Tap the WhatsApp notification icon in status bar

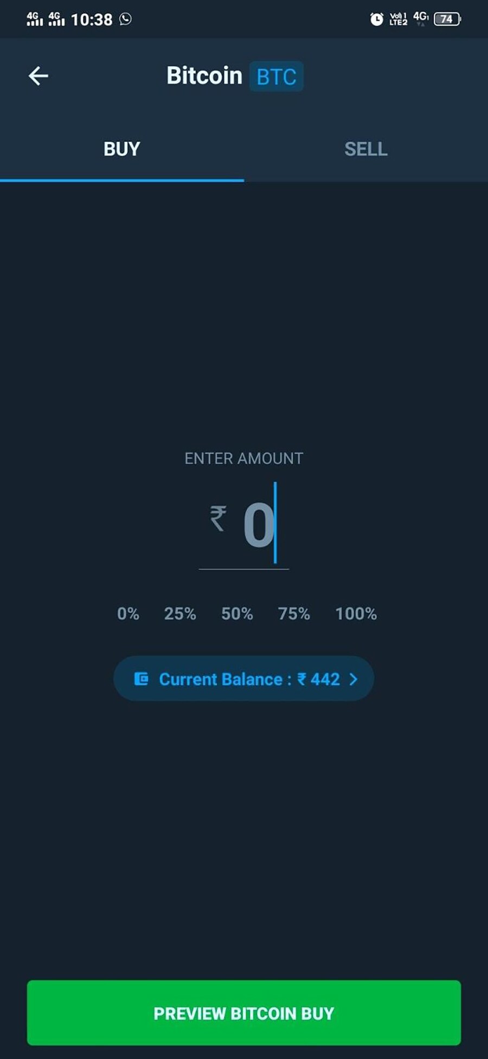(125, 19)
